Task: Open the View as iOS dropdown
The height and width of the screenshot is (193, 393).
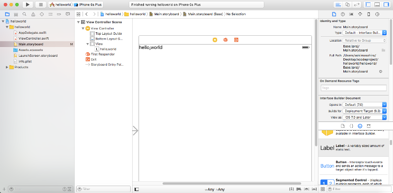Action: point(365,117)
